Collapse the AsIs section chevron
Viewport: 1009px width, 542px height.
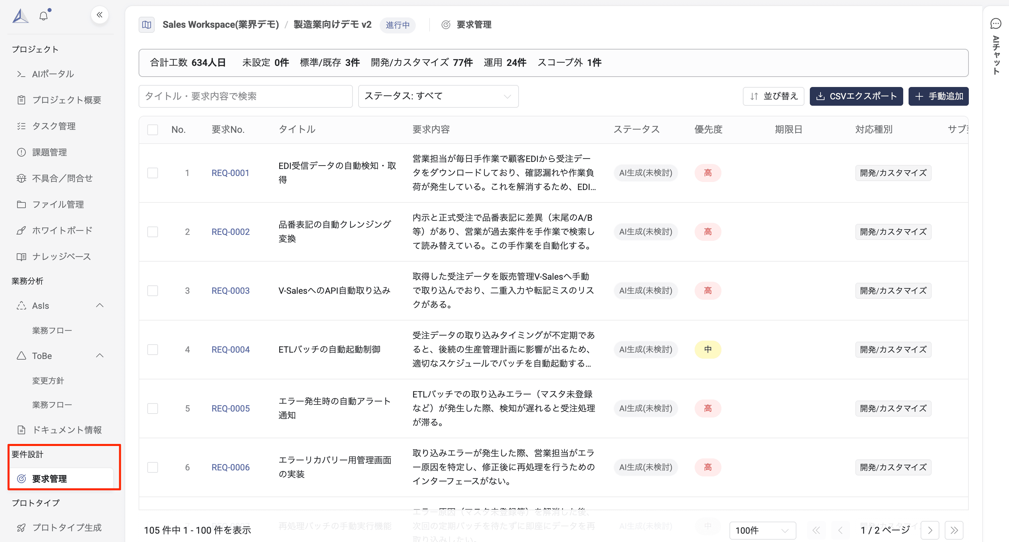pyautogui.click(x=100, y=306)
